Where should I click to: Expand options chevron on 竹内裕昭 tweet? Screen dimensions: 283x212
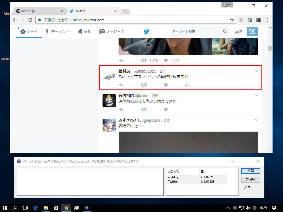coord(257,95)
